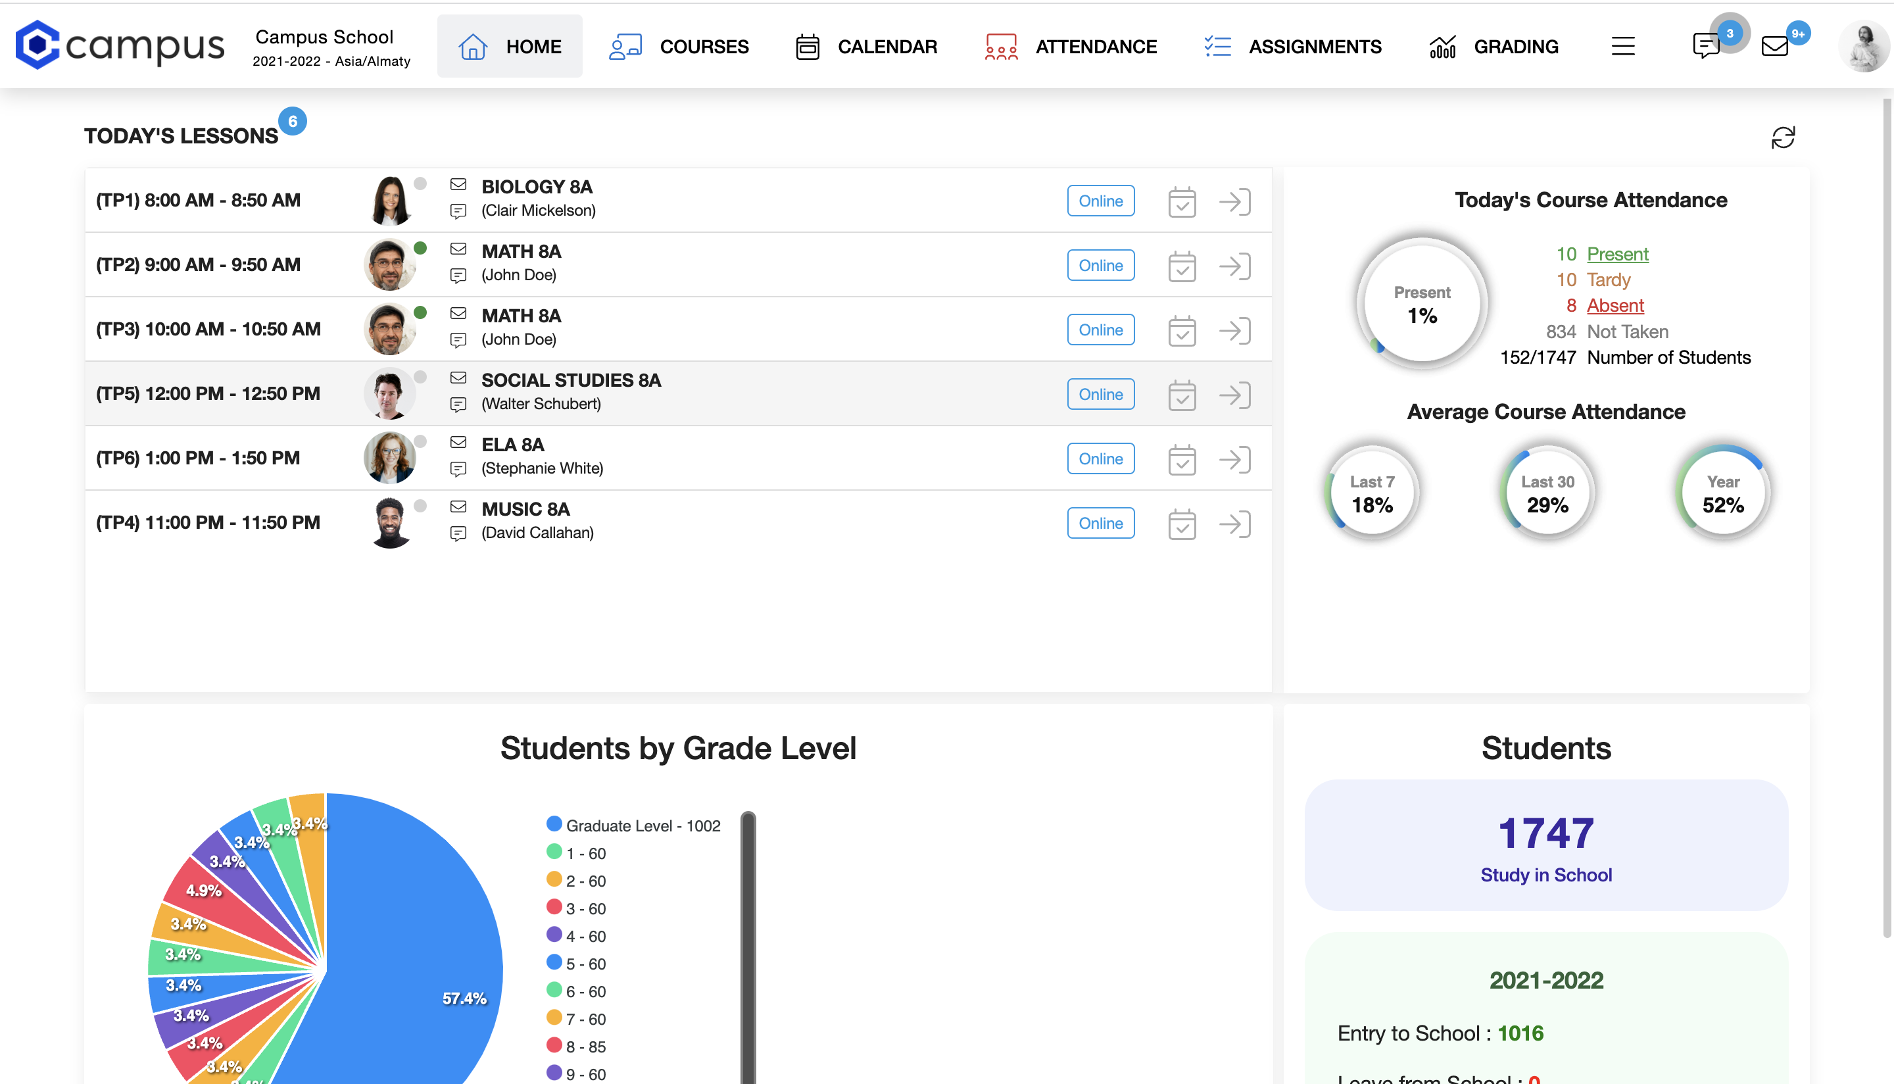Screen dimensions: 1894x1084
Task: Refresh the Today's Course Attendance panel
Action: 1784,137
